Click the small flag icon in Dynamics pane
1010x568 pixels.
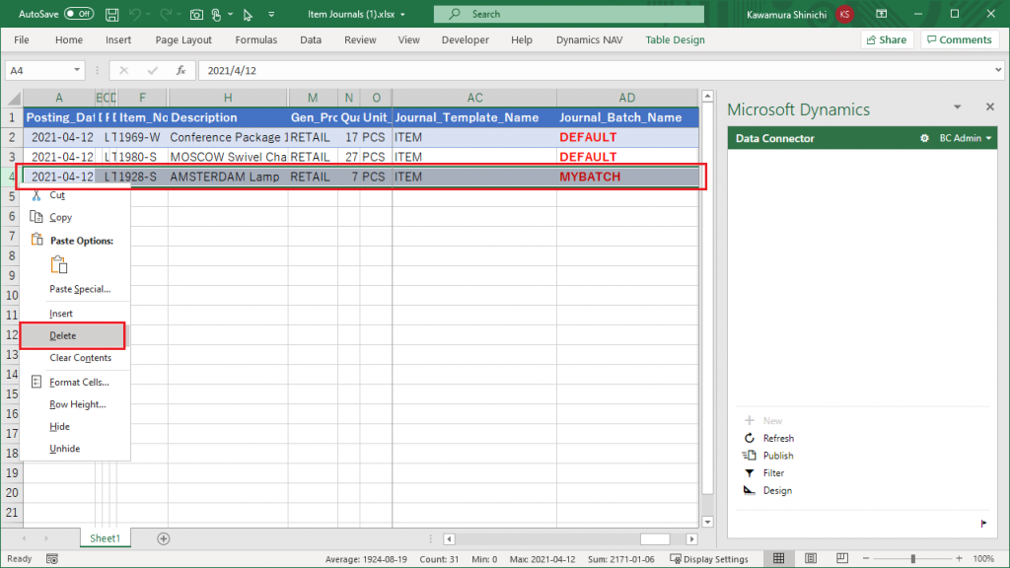point(983,523)
